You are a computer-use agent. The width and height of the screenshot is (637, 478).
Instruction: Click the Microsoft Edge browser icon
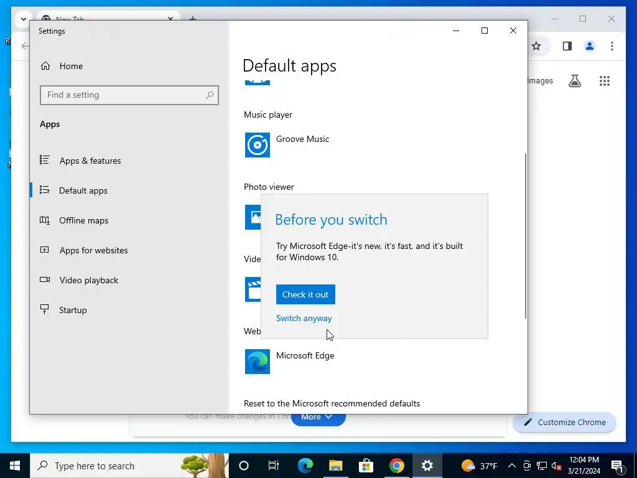click(257, 362)
